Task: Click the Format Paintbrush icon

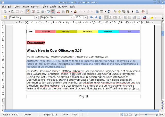Action: pyautogui.click(x=75, y=12)
